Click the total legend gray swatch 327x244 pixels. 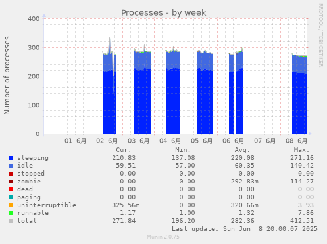(x=11, y=221)
